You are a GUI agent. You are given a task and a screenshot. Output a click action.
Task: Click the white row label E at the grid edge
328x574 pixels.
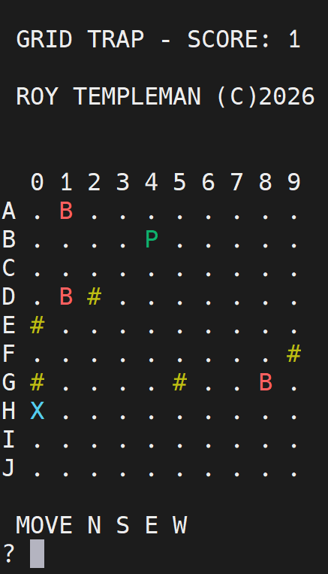tap(9, 325)
